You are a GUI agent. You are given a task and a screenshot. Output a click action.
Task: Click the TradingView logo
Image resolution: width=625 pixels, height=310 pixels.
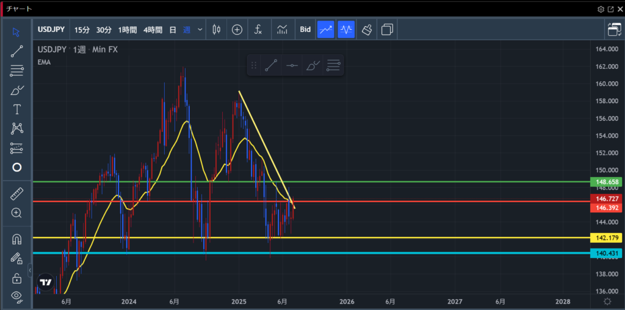click(x=46, y=282)
